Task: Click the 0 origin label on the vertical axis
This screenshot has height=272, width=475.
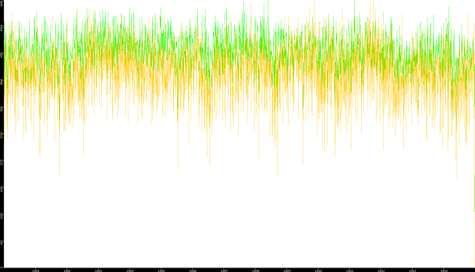Action: point(2,267)
